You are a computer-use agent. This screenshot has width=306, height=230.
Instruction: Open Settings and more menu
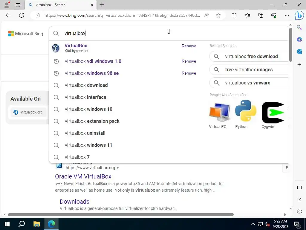(x=287, y=15)
